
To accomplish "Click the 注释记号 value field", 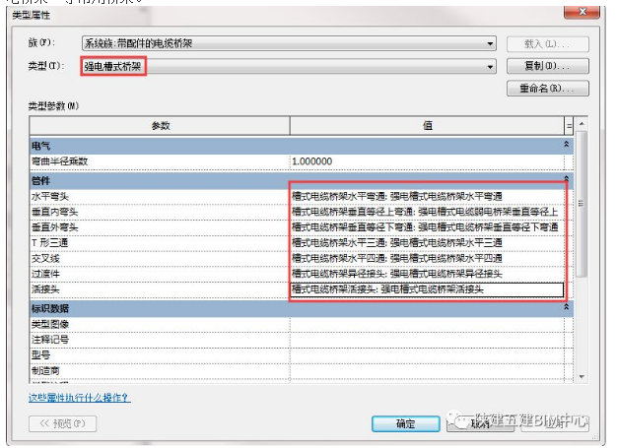I will point(427,340).
